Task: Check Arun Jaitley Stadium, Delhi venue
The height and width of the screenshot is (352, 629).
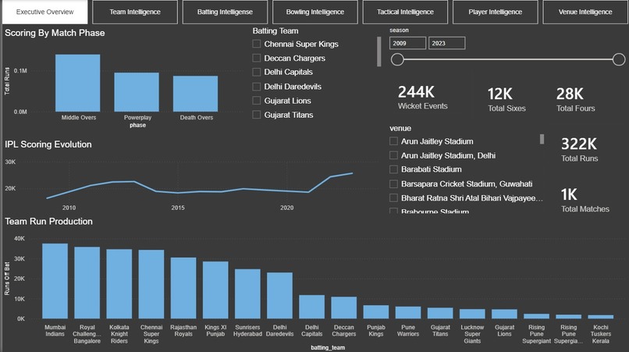Action: (x=394, y=155)
